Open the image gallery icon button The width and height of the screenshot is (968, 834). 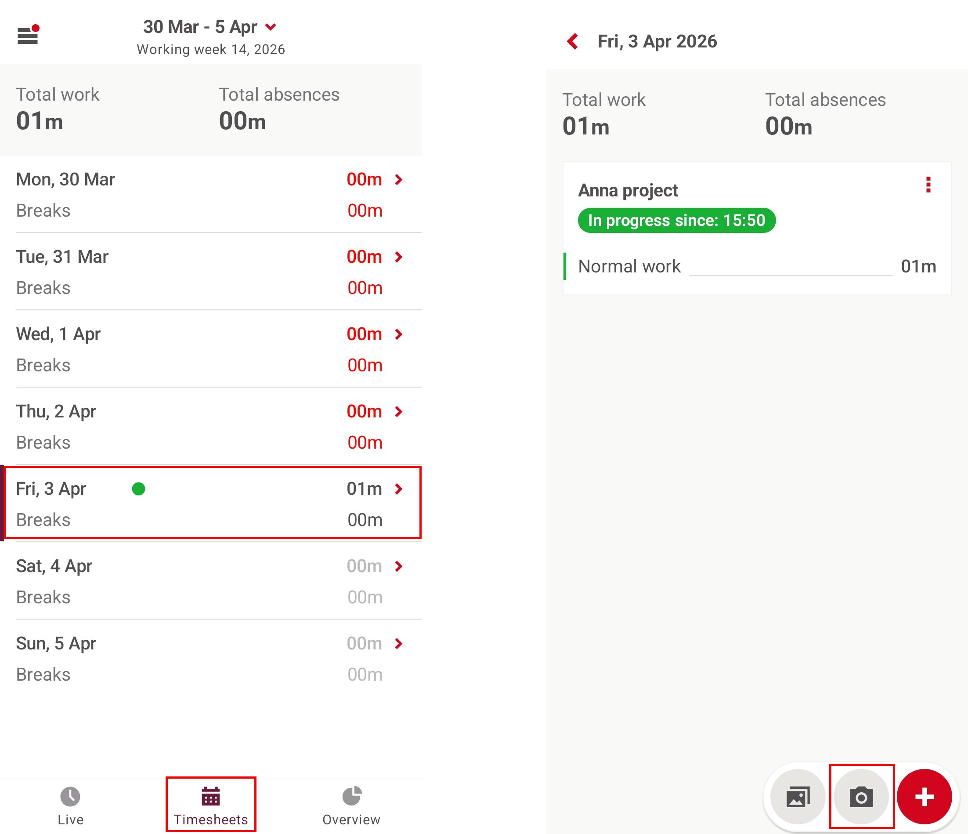point(798,797)
